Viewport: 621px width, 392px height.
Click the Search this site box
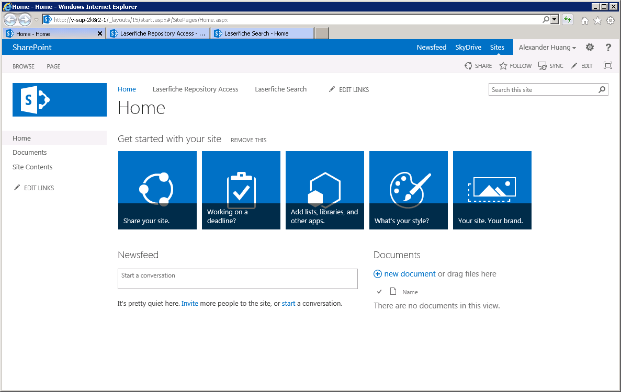point(543,90)
